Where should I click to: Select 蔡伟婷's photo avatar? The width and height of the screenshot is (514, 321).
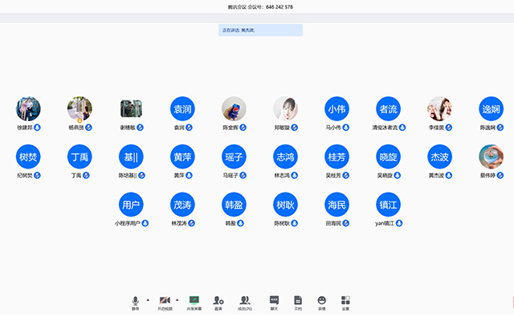click(x=492, y=156)
